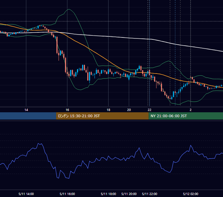The image size is (223, 197).
Task: Click the 20 hour label on time axis
Action: (129, 110)
